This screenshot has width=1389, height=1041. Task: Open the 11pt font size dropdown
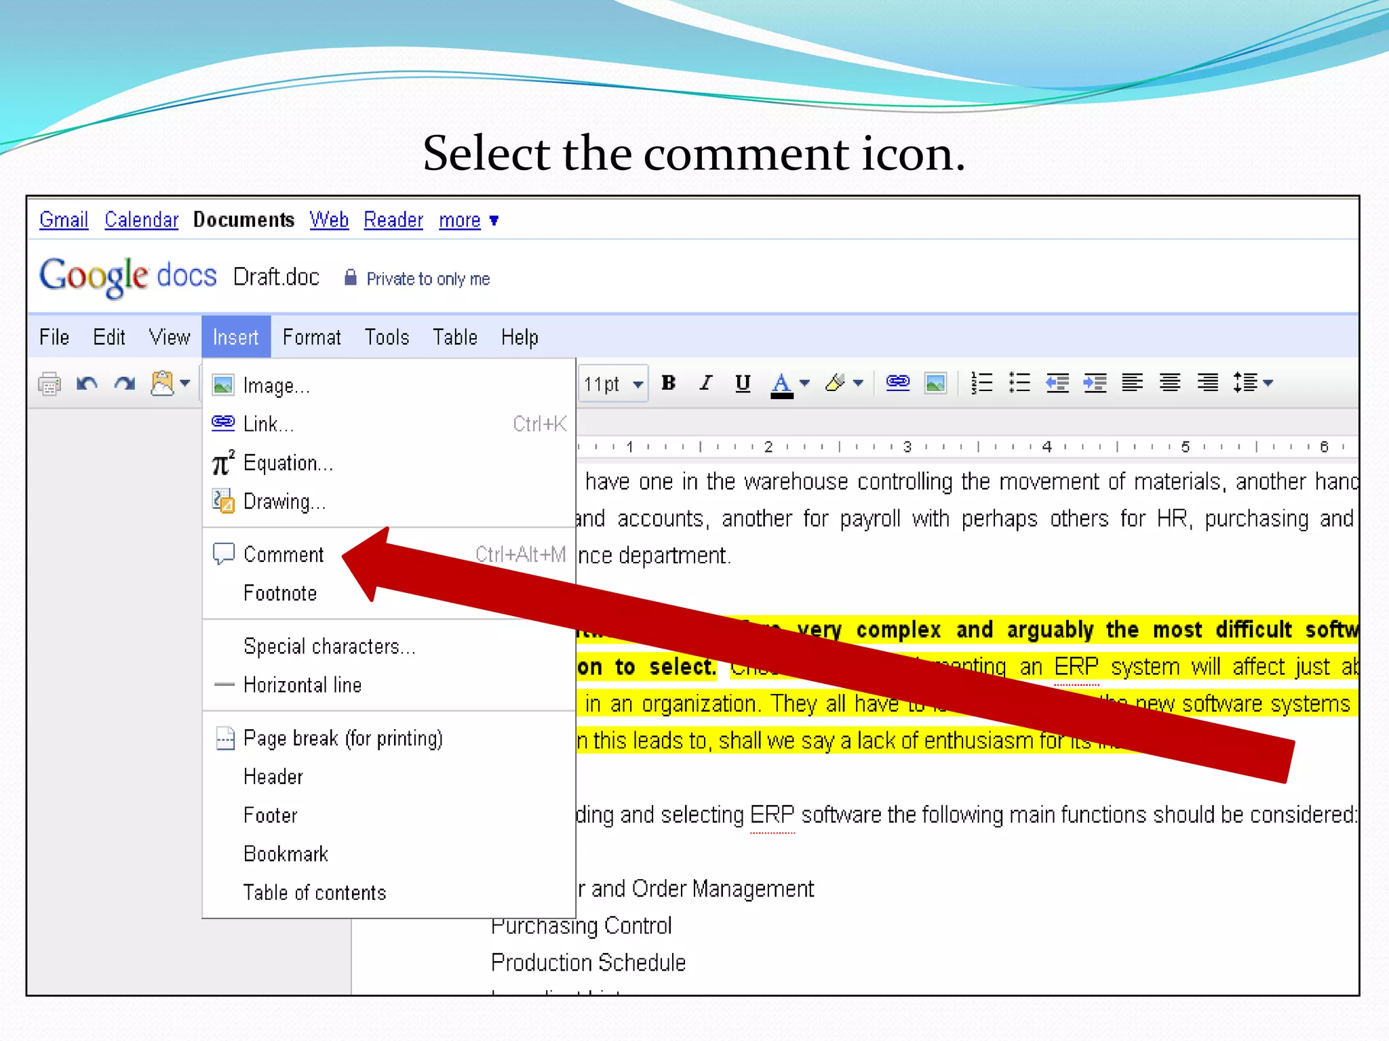[613, 384]
